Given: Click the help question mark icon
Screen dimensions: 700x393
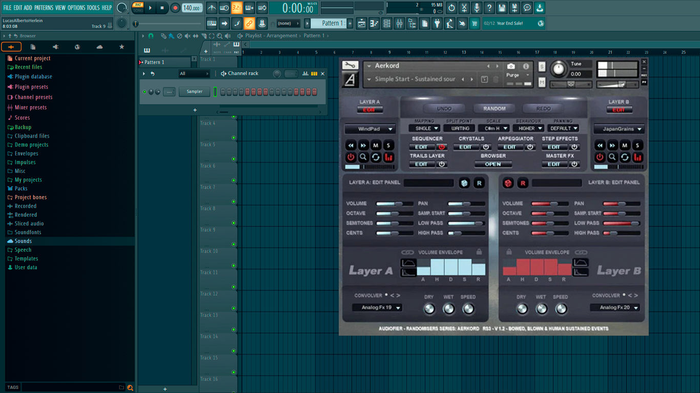Looking at the screenshot, I should pyautogui.click(x=489, y=8).
